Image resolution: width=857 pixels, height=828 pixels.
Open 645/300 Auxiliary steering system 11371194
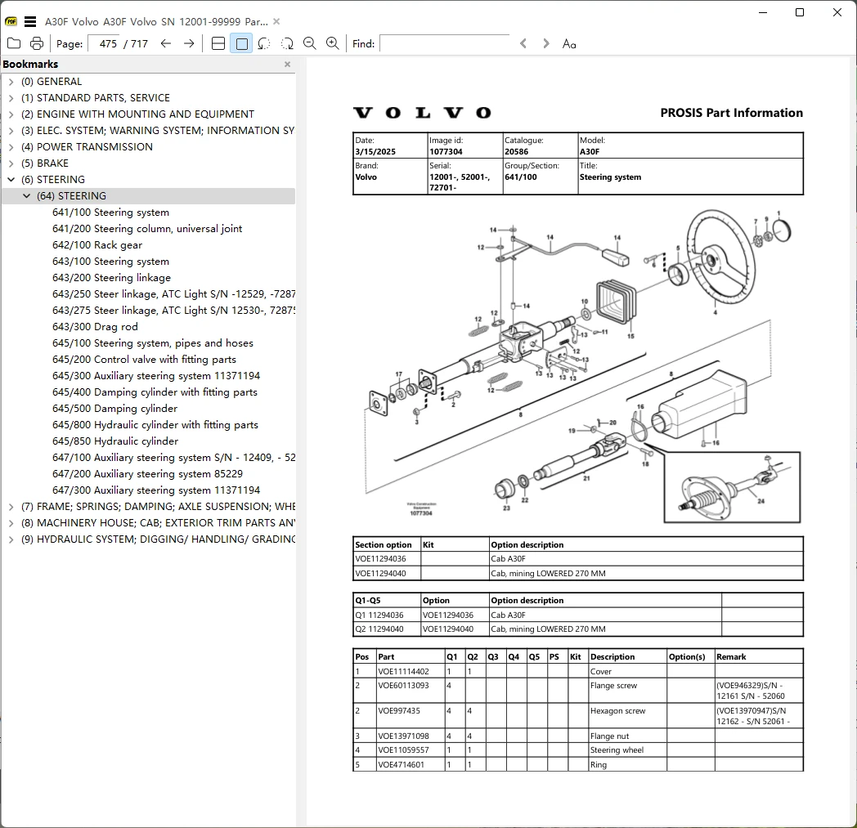pyautogui.click(x=156, y=376)
